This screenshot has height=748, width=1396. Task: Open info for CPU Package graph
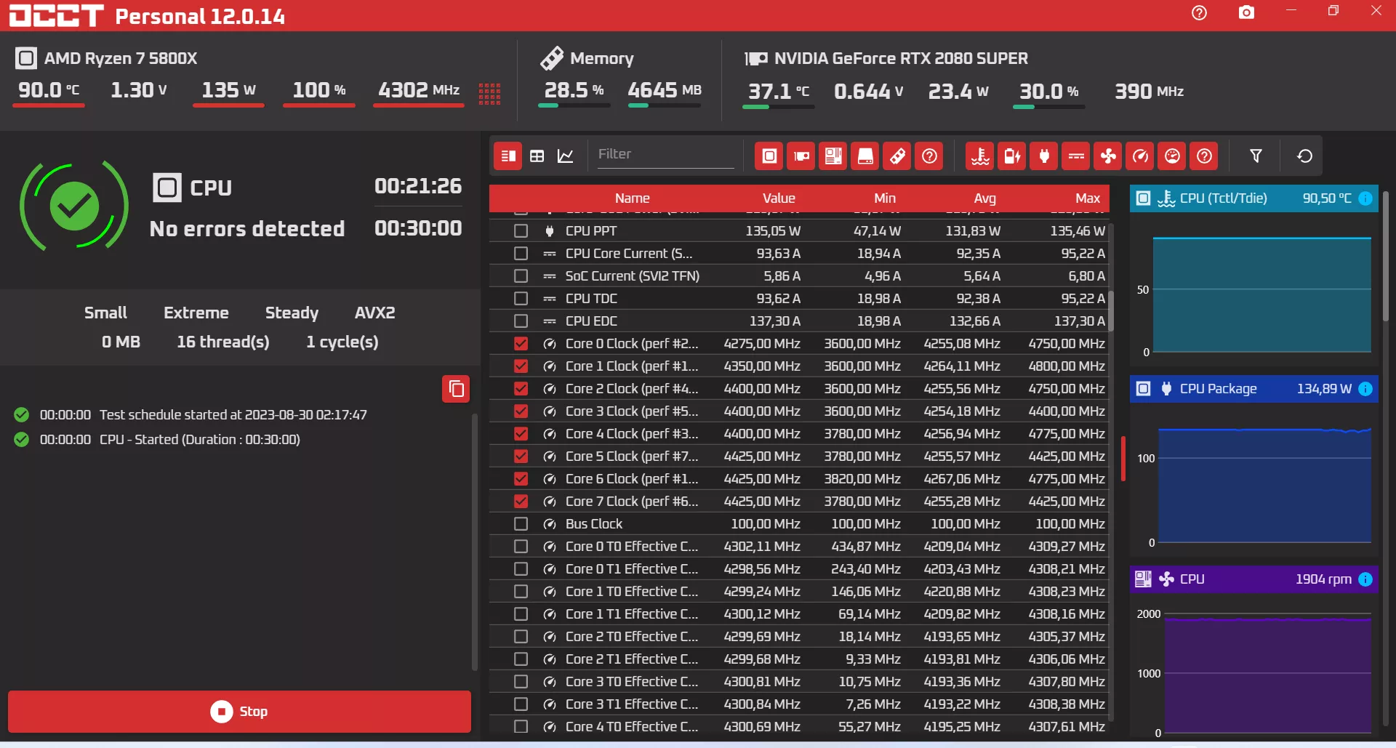[1365, 389]
